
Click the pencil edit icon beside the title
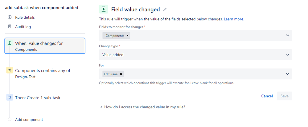165,10
